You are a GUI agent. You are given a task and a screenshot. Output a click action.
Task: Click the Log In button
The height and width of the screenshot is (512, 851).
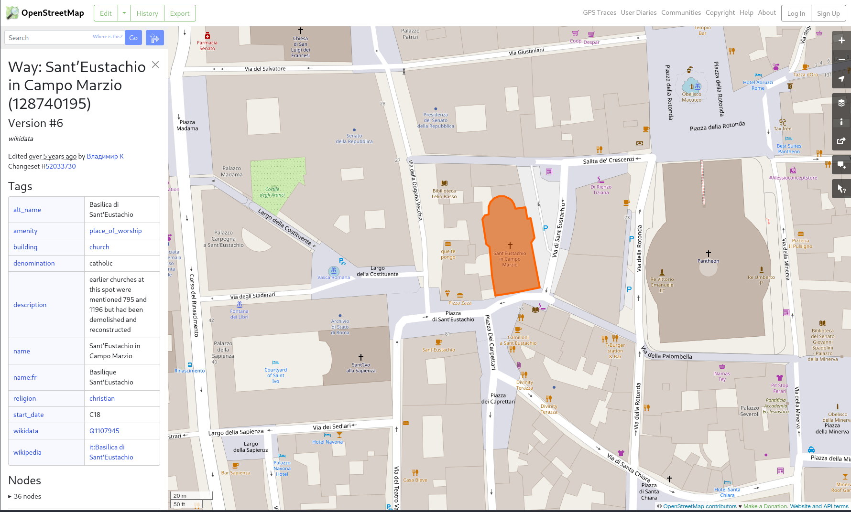(x=796, y=13)
